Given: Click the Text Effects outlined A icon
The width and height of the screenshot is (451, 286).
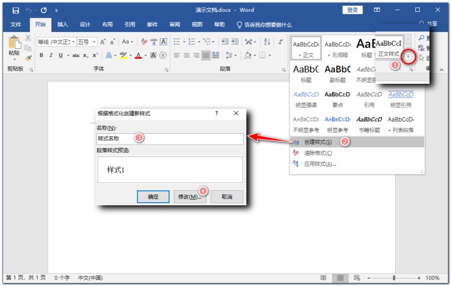Looking at the screenshot, I should [x=109, y=55].
